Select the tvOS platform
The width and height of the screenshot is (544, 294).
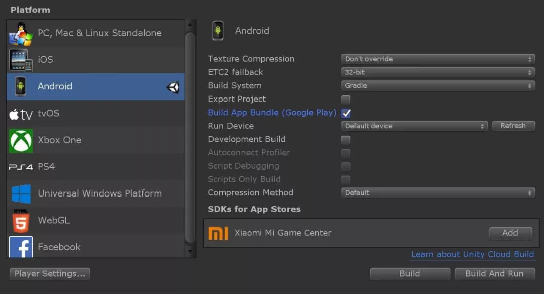[x=96, y=114]
